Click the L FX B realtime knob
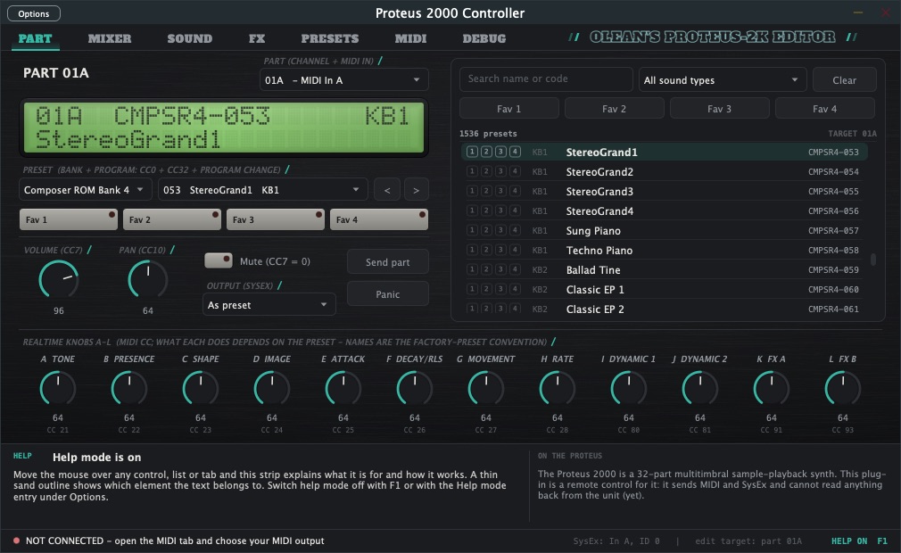 pos(842,389)
